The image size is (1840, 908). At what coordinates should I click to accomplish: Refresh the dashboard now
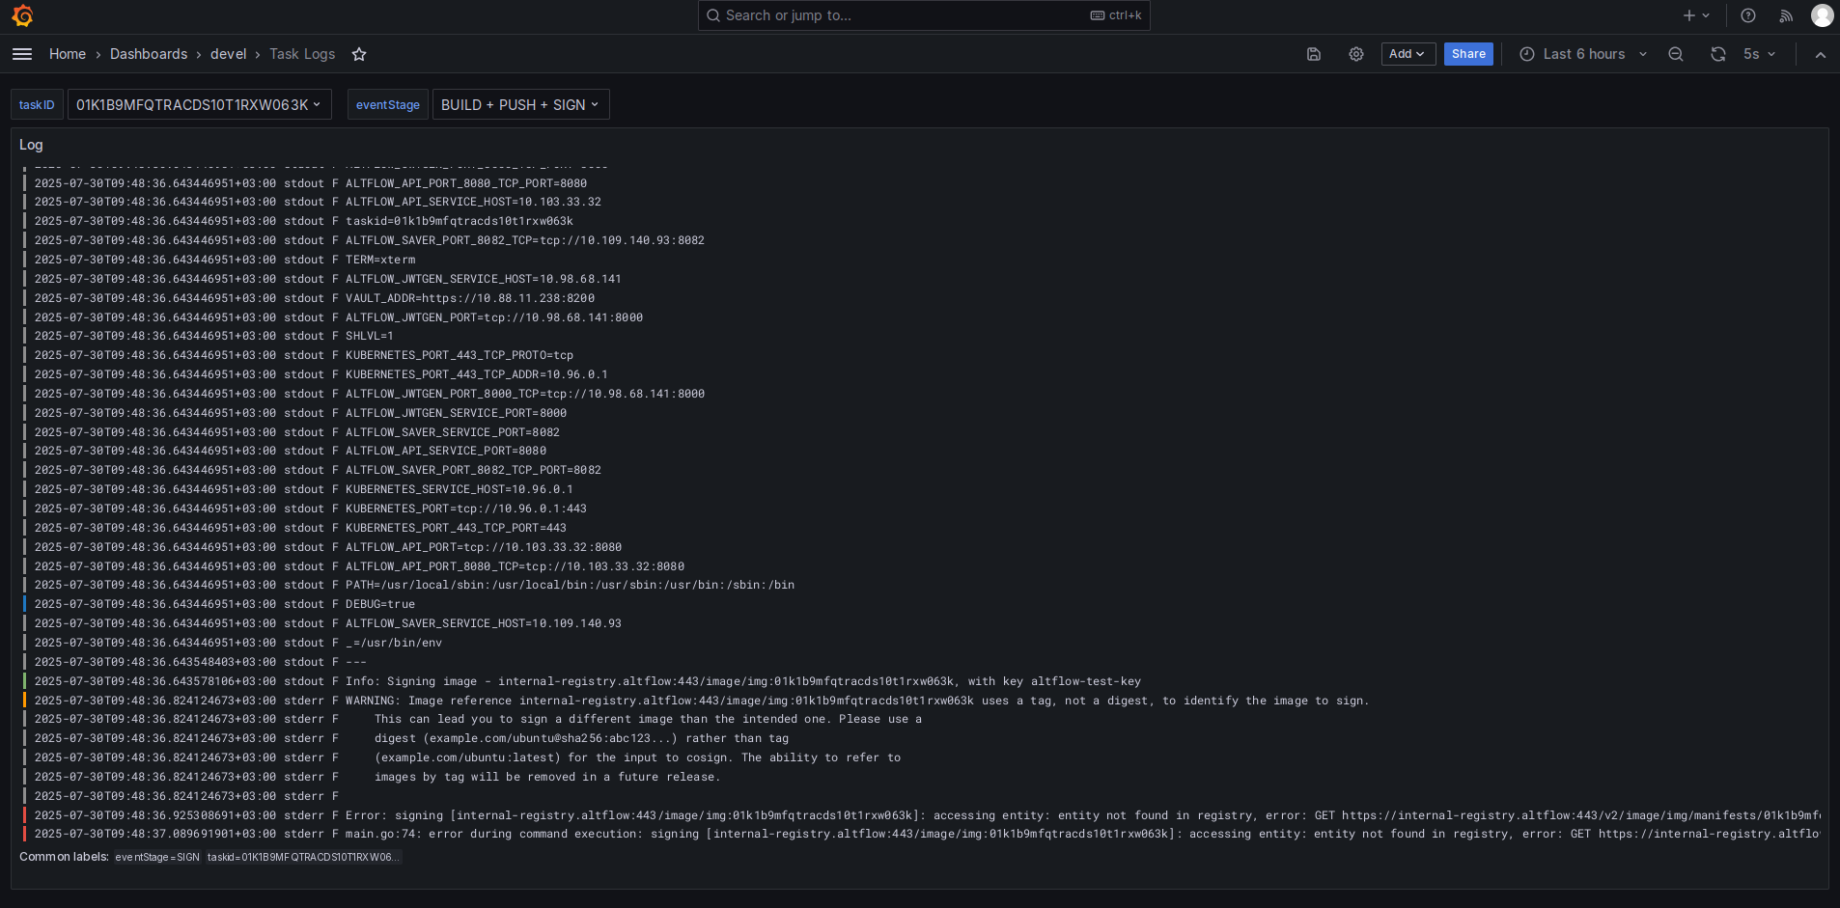1718,54
